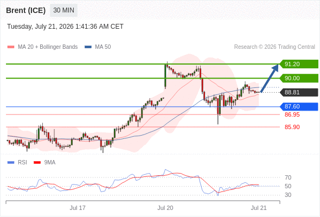
Task: Click the 87.60 blue pivot price tag
Action: tap(299, 106)
